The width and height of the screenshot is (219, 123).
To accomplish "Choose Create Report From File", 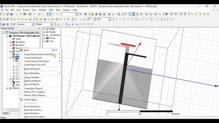I will [41, 65].
